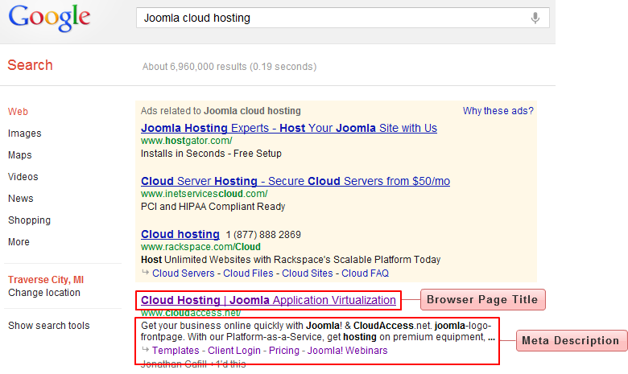Switch to Maps results
The height and width of the screenshot is (374, 628).
[x=19, y=154]
